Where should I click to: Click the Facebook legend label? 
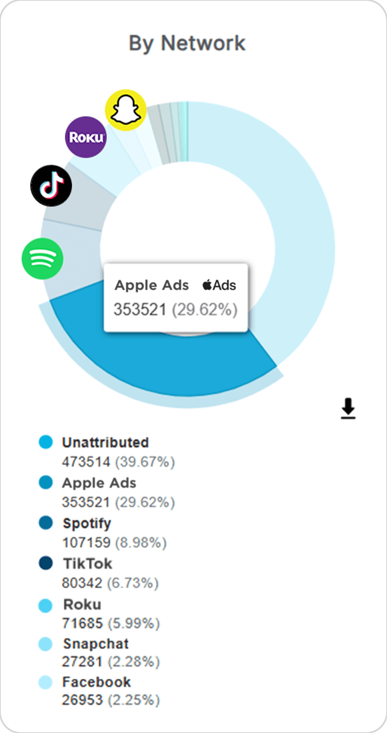coord(97,682)
